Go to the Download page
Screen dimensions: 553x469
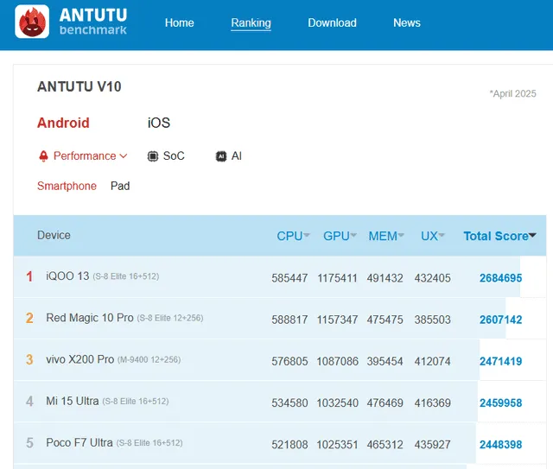[332, 23]
